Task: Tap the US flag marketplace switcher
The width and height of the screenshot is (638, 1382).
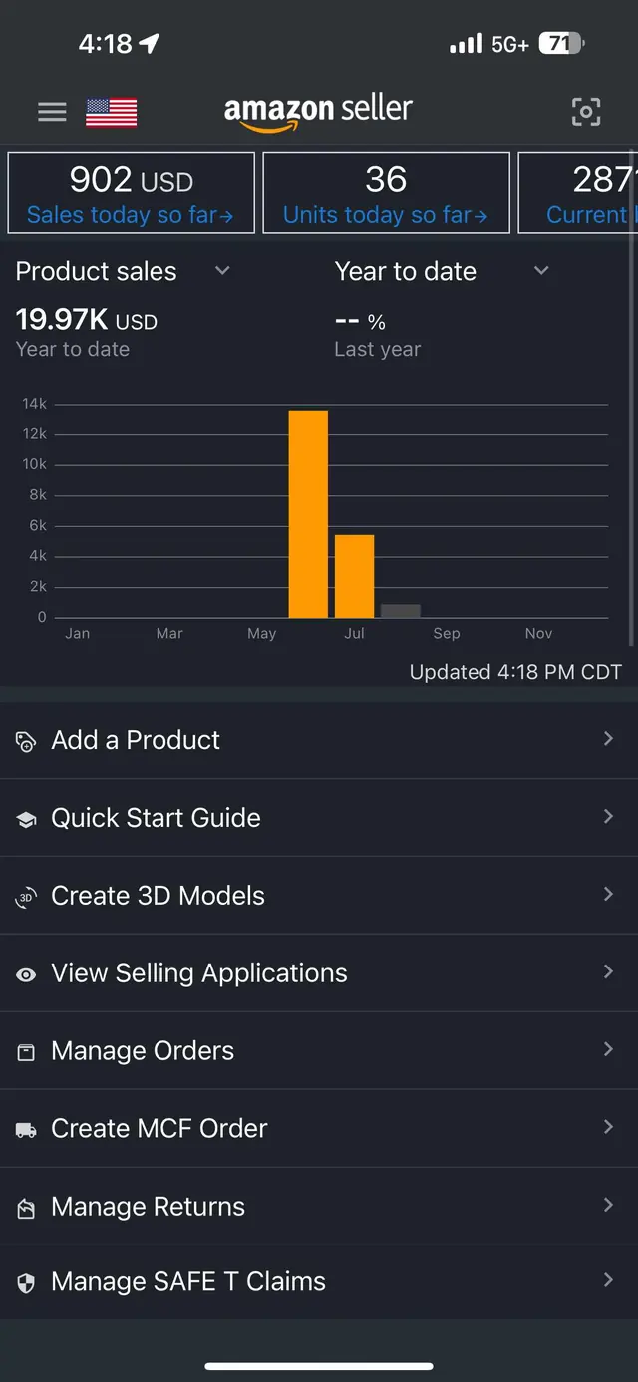Action: point(111,112)
